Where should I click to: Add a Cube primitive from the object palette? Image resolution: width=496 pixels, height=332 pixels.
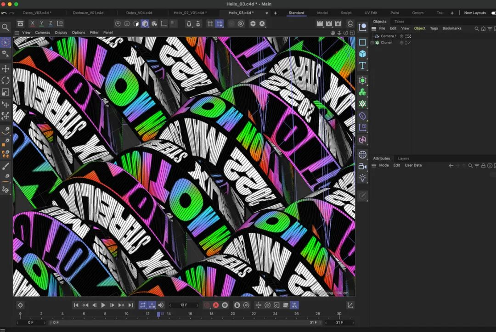[x=362, y=54]
